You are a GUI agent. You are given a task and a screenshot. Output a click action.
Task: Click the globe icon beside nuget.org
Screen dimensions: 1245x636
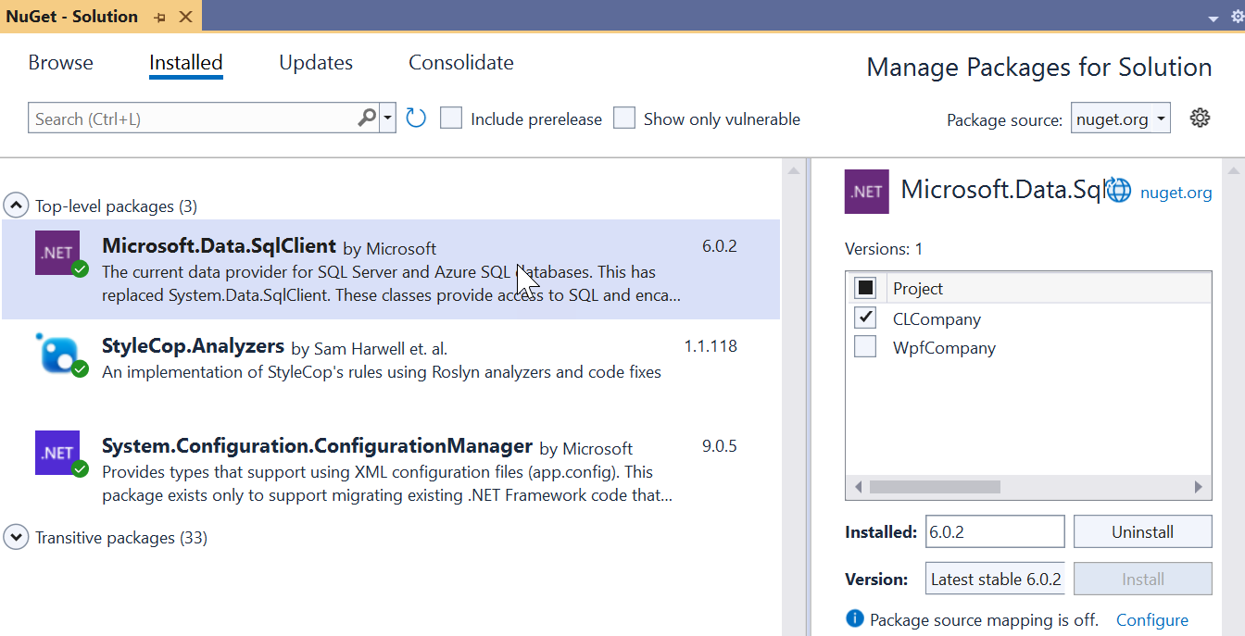tap(1120, 192)
